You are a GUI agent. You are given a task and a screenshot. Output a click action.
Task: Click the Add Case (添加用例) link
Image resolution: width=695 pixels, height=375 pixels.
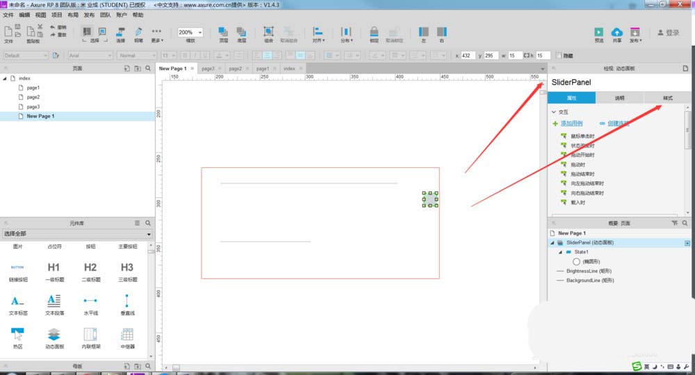click(572, 124)
